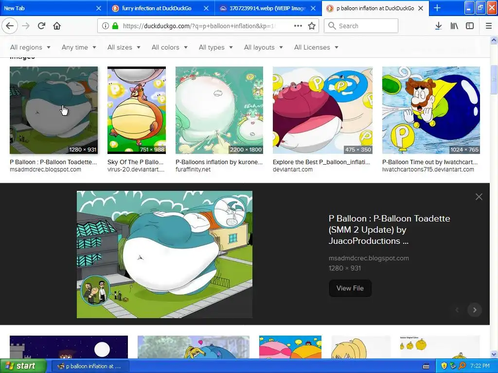Click the View File button
This screenshot has height=373, width=498.
(350, 288)
